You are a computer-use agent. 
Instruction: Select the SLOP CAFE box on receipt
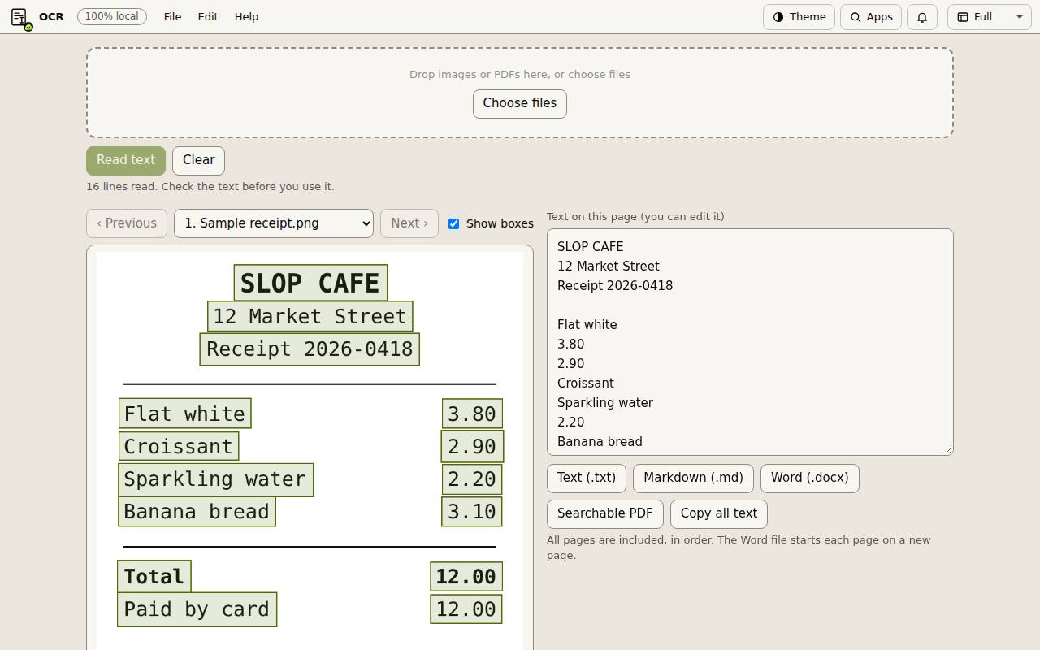click(310, 283)
